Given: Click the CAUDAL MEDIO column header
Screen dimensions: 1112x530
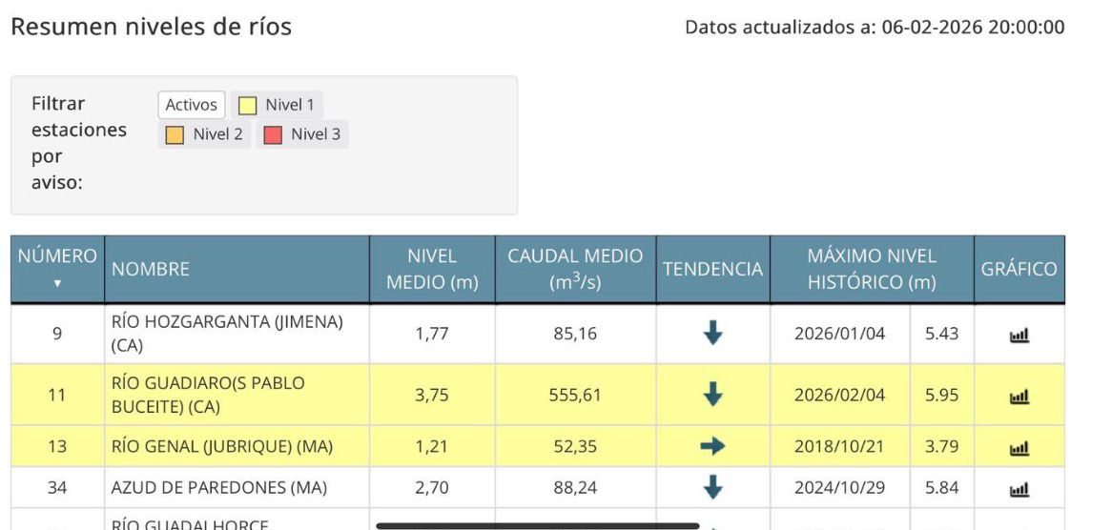Looking at the screenshot, I should [x=575, y=270].
